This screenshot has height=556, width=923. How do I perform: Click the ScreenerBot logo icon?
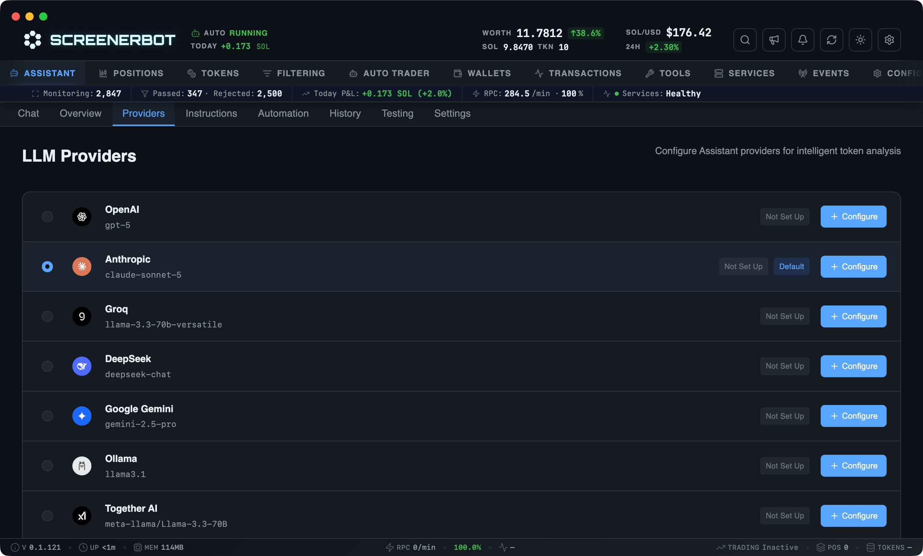(33, 40)
